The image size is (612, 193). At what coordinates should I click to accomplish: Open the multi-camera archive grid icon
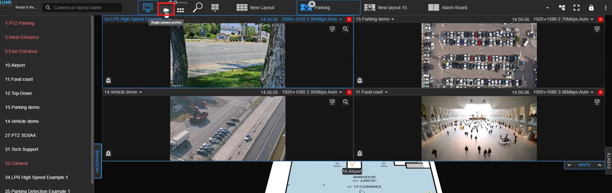click(180, 10)
